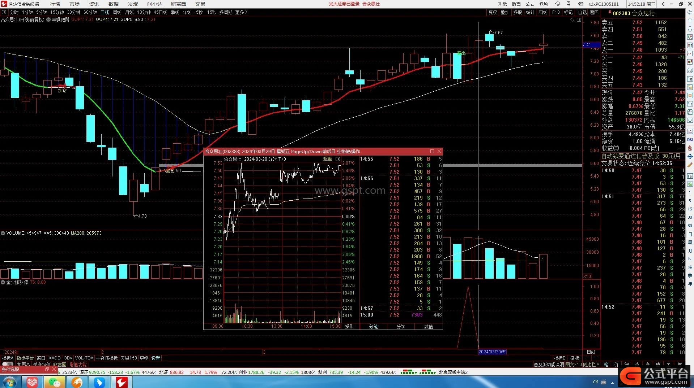Switch to 60分钟 period
This screenshot has height=388, width=694.
click(90, 12)
